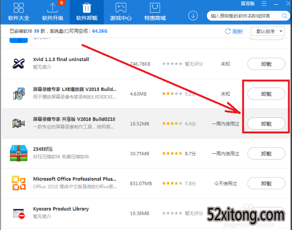Select the 2345好压 title text
The width and height of the screenshot is (292, 230).
[43, 149]
